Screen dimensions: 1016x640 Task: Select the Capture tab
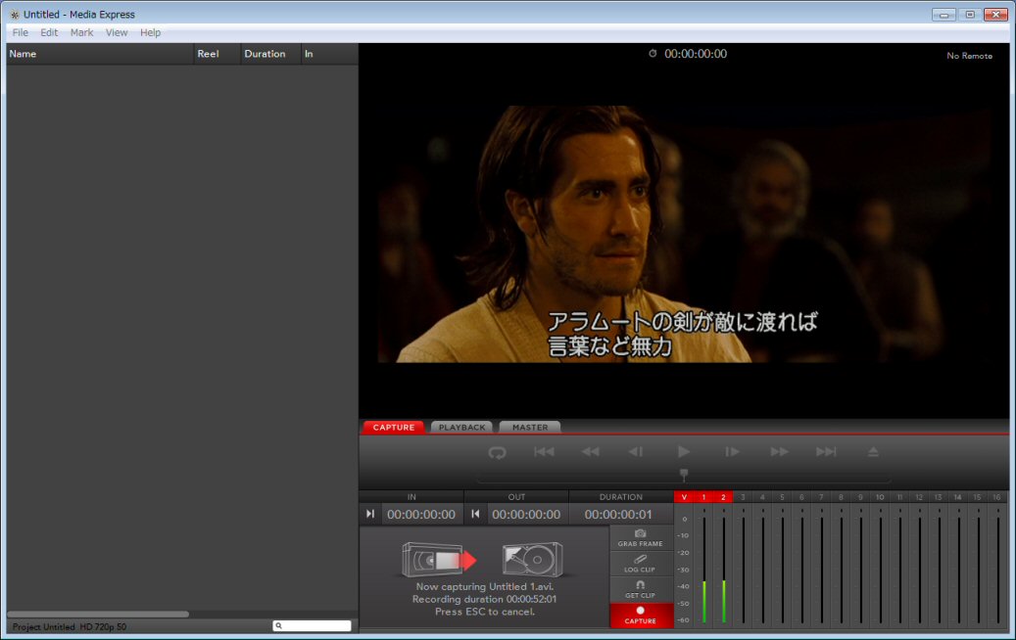coord(393,427)
